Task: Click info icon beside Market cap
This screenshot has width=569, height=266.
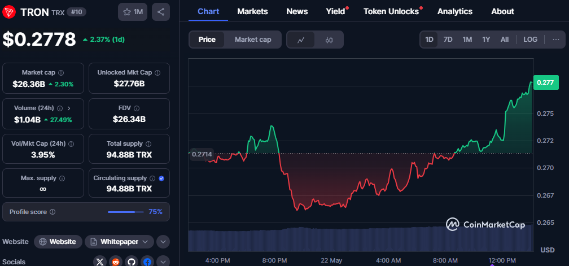Action: point(61,73)
